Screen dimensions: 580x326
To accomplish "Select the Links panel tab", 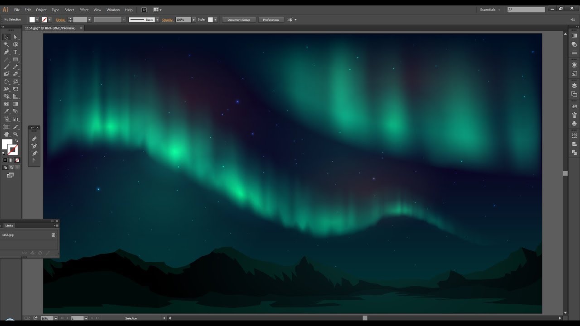I will pyautogui.click(x=9, y=225).
